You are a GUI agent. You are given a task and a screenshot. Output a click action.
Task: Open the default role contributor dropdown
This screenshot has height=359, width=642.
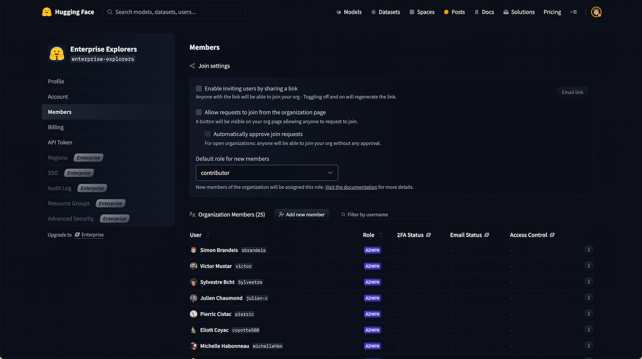pyautogui.click(x=267, y=173)
